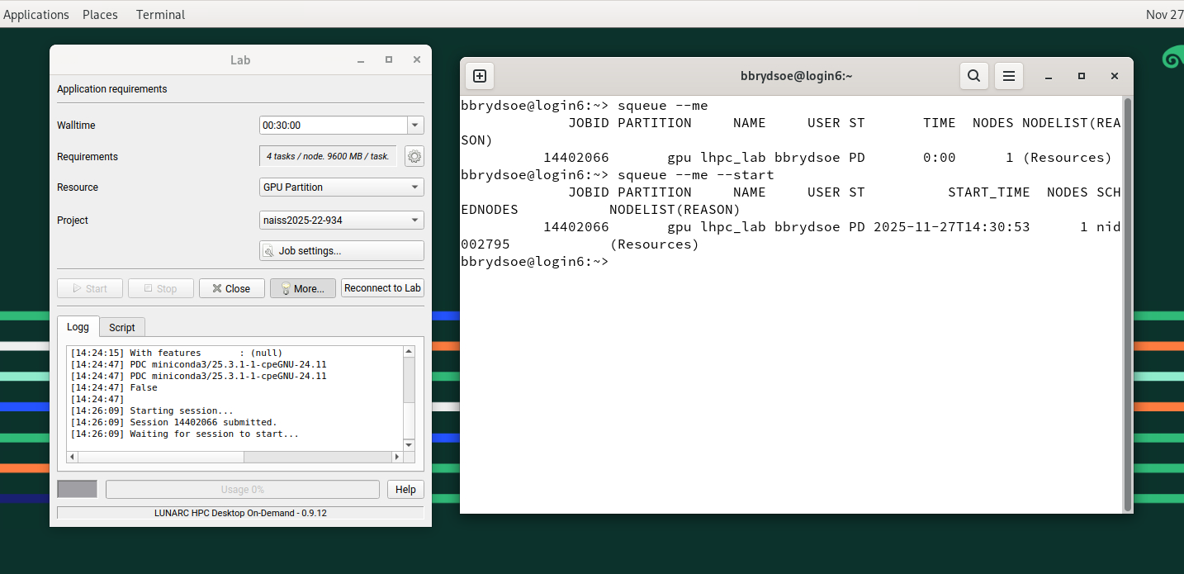Click the requirements gear settings icon
Viewport: 1184px width, 574px height.
click(x=414, y=156)
